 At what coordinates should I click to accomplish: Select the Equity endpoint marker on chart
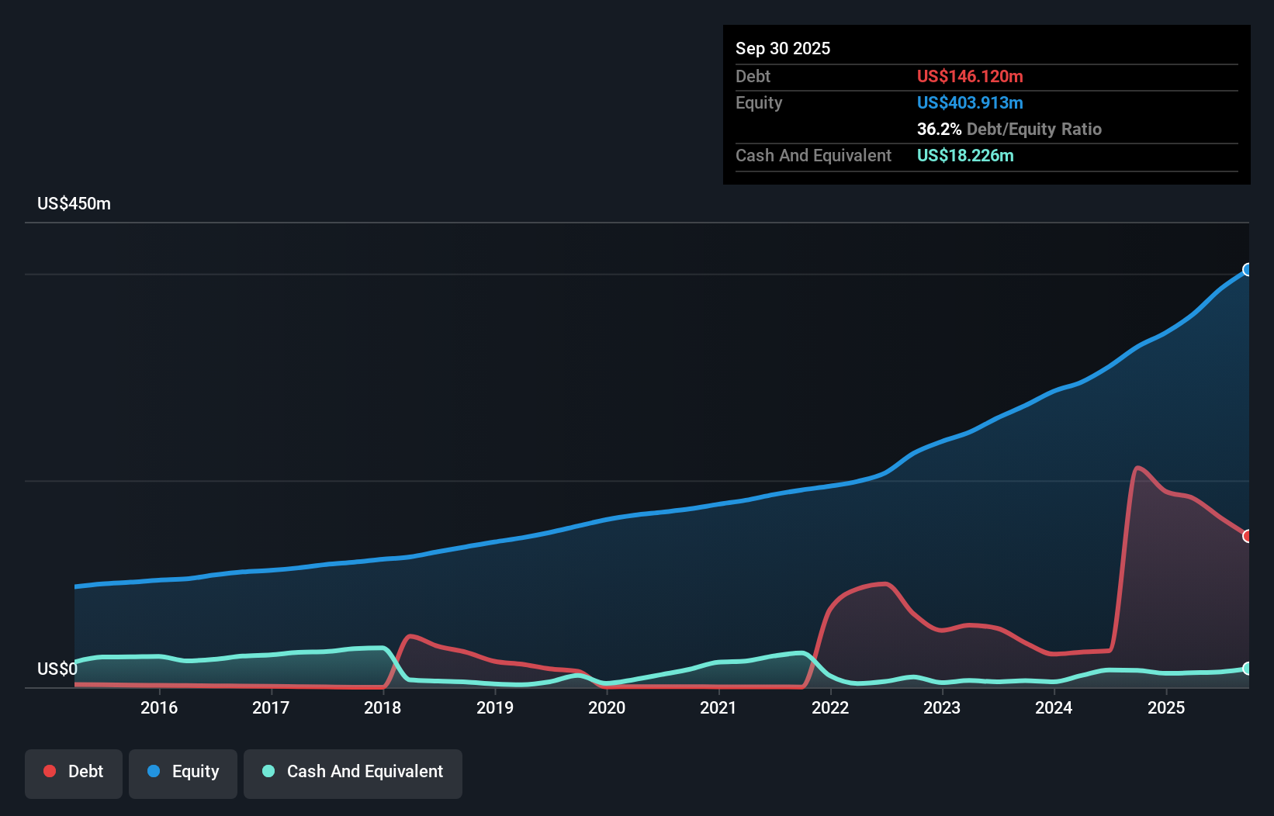pyautogui.click(x=1248, y=270)
